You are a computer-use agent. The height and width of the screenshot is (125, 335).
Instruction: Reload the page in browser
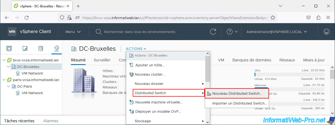point(27,17)
